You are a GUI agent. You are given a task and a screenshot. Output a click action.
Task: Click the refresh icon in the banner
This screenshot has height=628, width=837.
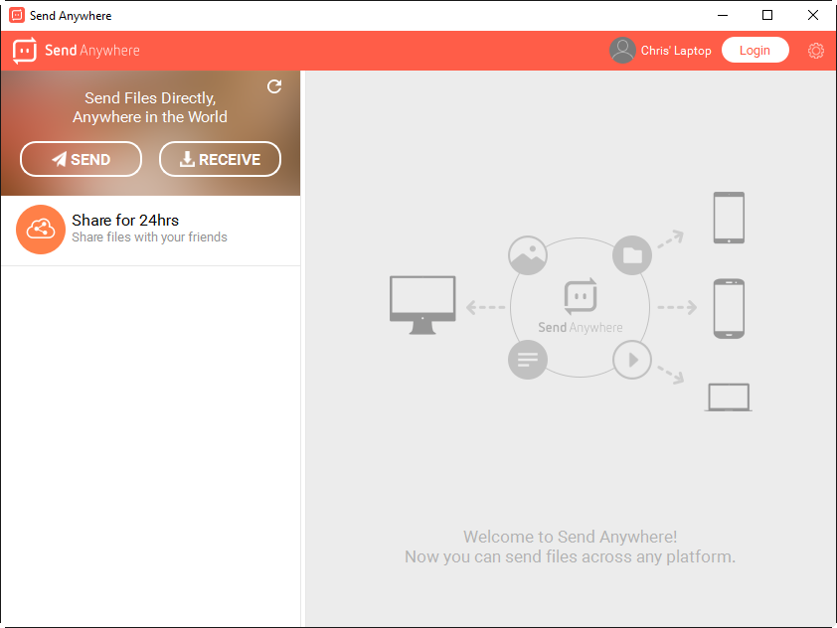(x=274, y=87)
